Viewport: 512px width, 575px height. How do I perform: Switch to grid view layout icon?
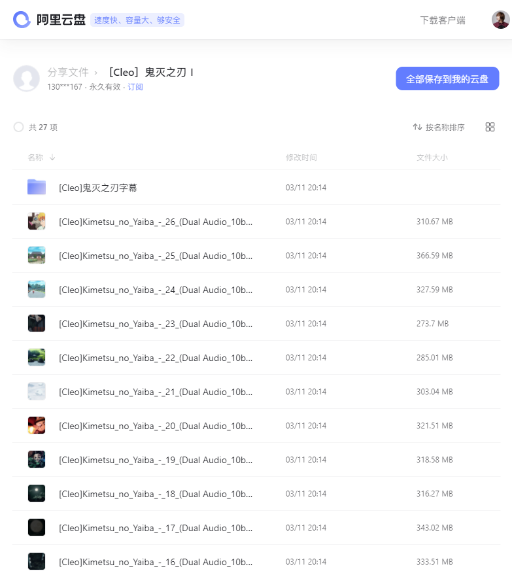[x=490, y=127]
